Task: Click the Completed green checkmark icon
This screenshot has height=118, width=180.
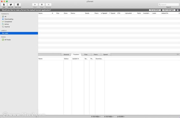Action: (x=3, y=22)
